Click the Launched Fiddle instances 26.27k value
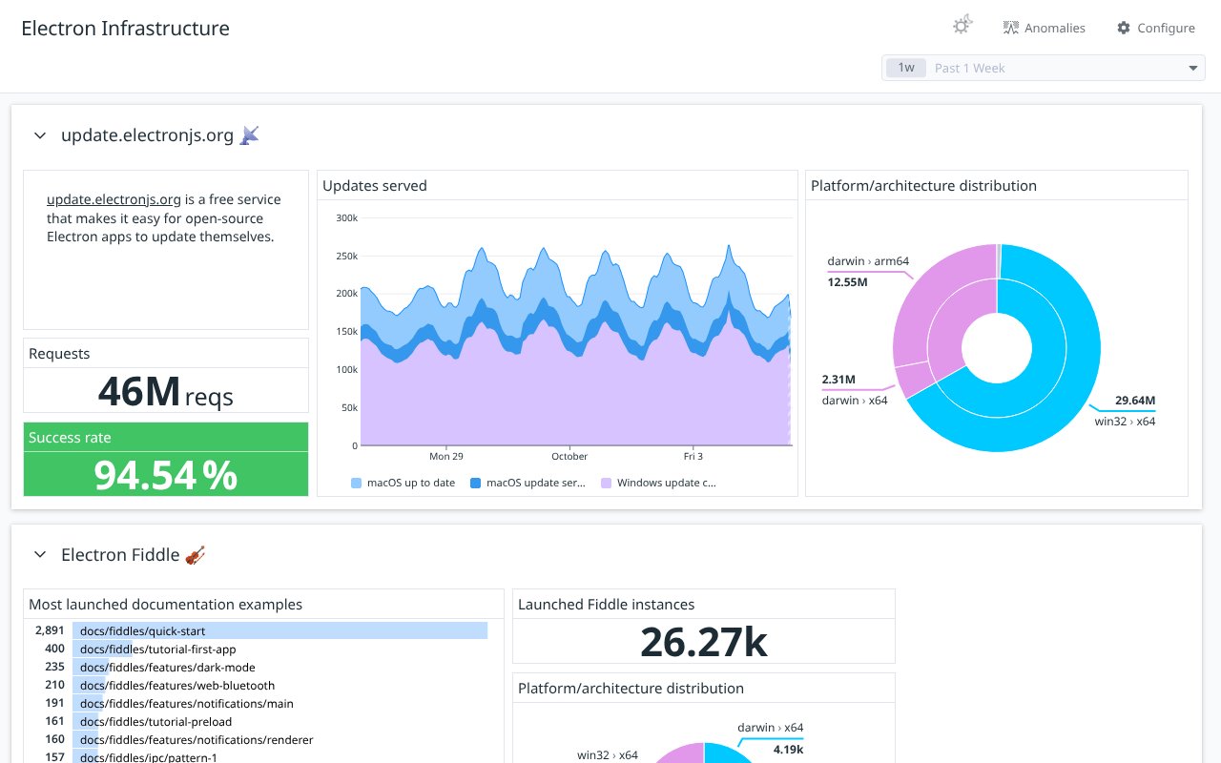This screenshot has height=763, width=1221. tap(703, 642)
